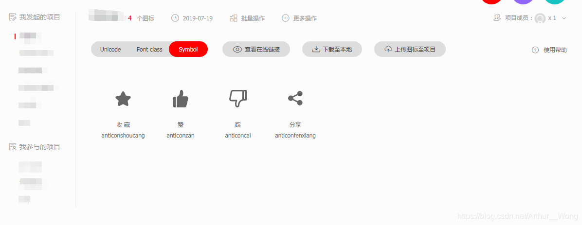Click the anticonshoucang class name
582x225 pixels.
(123, 136)
